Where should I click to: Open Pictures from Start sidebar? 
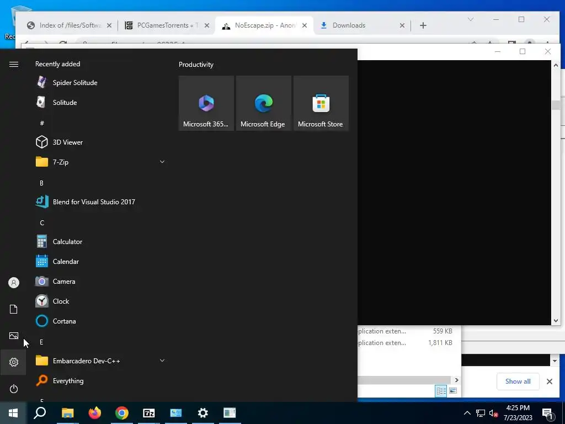14,336
